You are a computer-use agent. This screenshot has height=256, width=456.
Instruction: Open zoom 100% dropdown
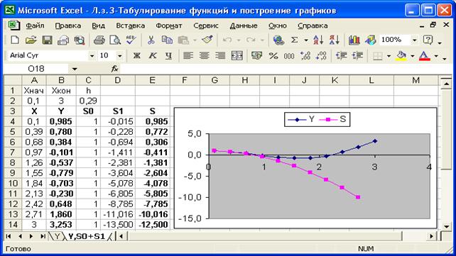(414, 40)
